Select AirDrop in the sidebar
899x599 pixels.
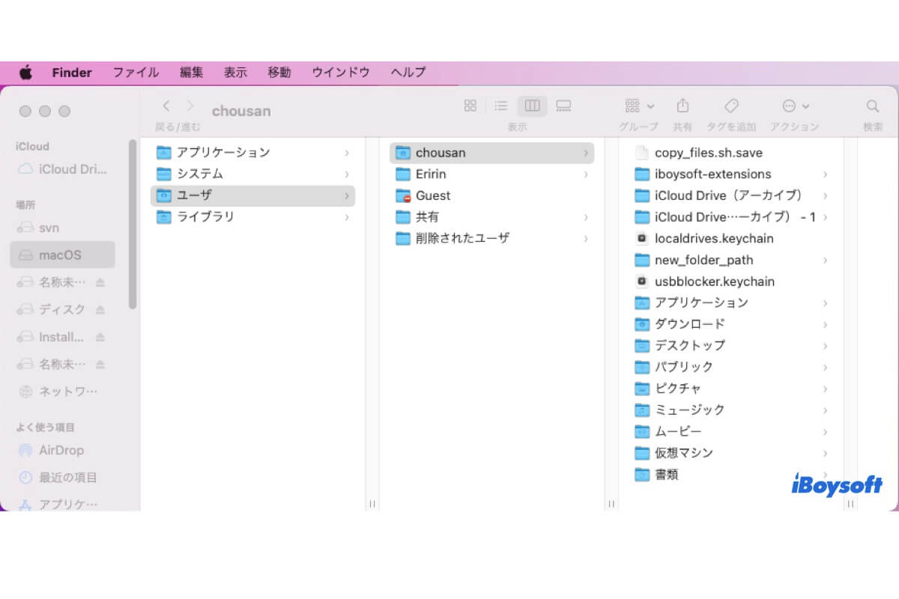[61, 450]
